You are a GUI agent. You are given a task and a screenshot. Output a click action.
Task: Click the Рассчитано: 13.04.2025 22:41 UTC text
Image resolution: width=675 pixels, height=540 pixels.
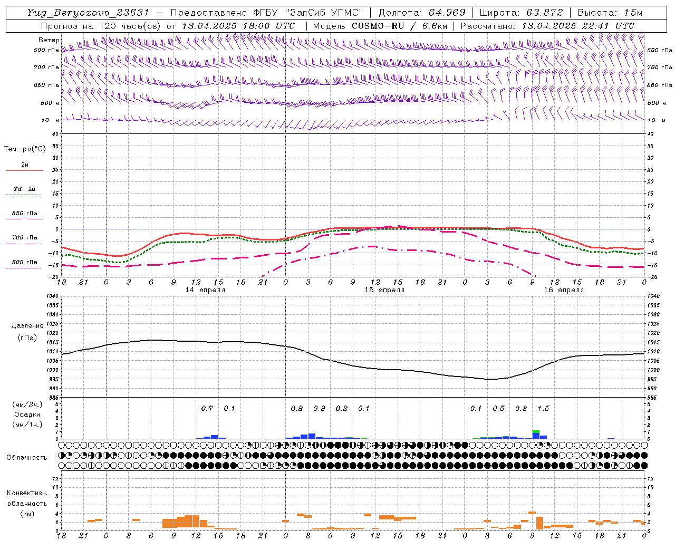tap(547, 26)
